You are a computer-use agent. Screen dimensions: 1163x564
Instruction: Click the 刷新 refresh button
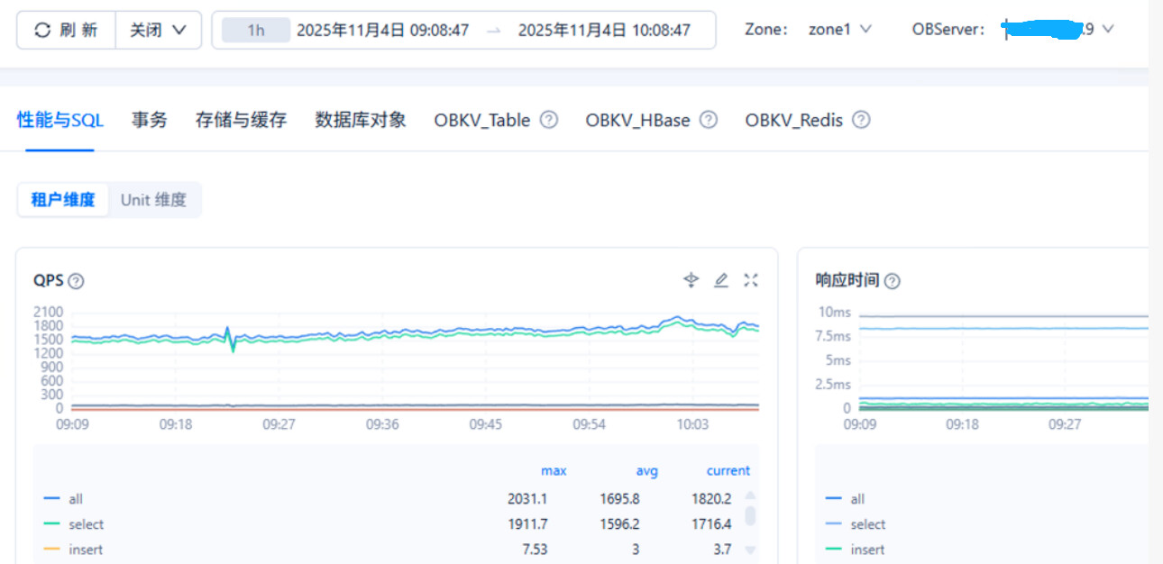click(x=67, y=30)
